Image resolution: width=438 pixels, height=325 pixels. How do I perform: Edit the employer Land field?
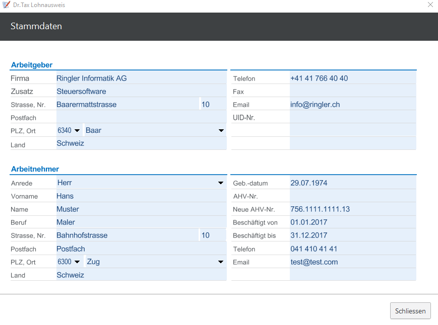pos(141,143)
